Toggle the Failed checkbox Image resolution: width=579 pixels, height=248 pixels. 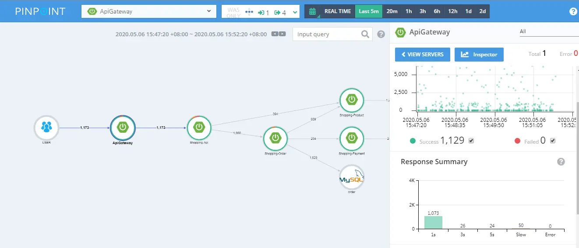[x=553, y=141]
